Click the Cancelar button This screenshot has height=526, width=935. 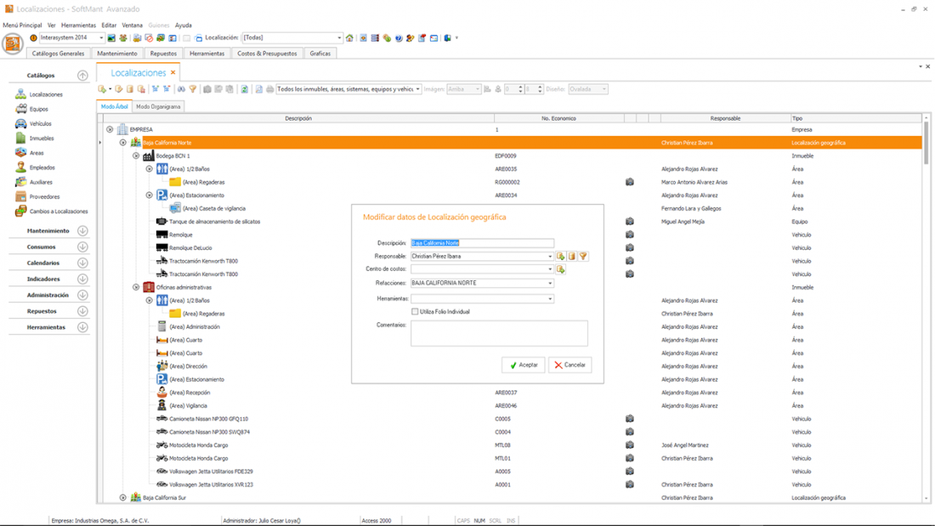(x=569, y=365)
